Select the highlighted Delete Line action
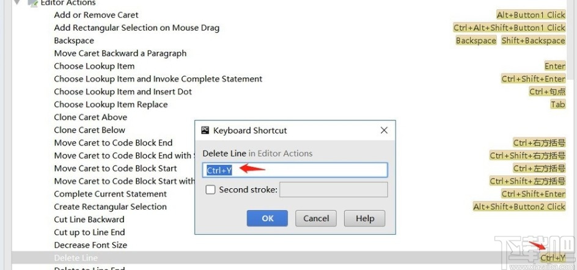 76,258
